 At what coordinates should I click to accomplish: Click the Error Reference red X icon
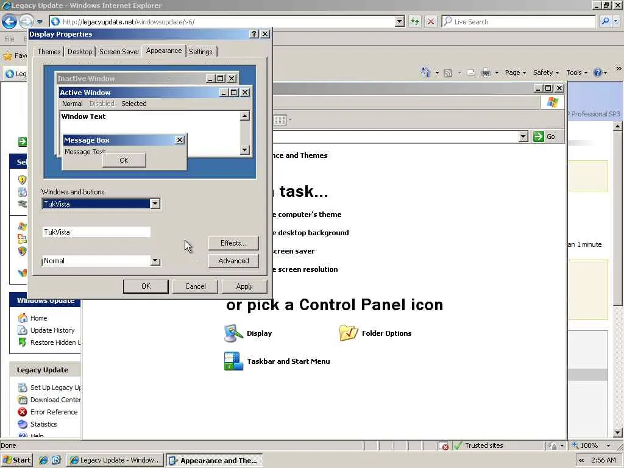click(x=23, y=412)
